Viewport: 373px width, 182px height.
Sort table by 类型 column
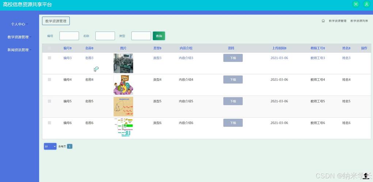pyautogui.click(x=157, y=48)
